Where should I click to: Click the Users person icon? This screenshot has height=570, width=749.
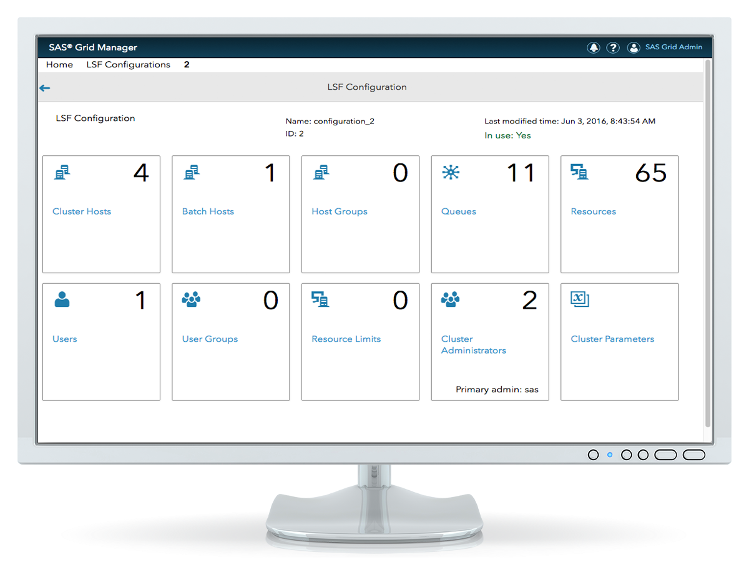point(62,300)
